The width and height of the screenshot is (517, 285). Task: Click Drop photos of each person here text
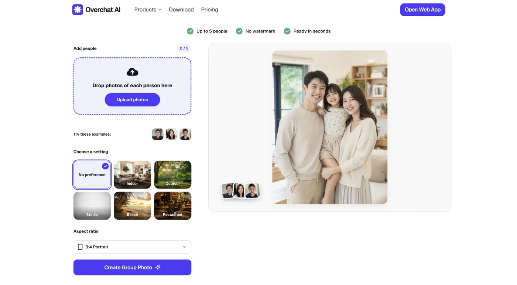pos(132,85)
